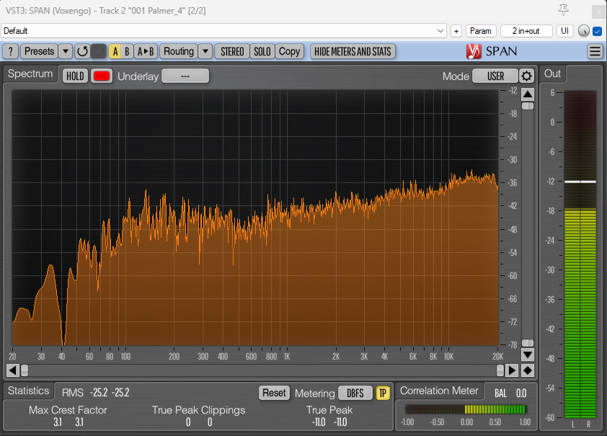
Task: Toggle the TP true peak metering
Action: click(x=383, y=393)
